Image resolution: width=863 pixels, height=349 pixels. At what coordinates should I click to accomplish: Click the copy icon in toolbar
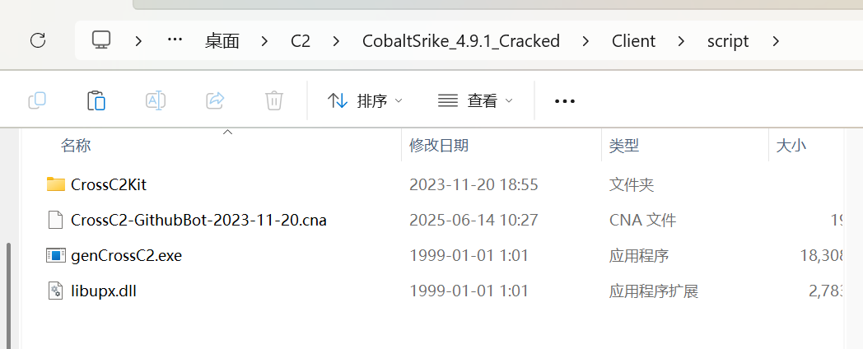click(x=37, y=100)
